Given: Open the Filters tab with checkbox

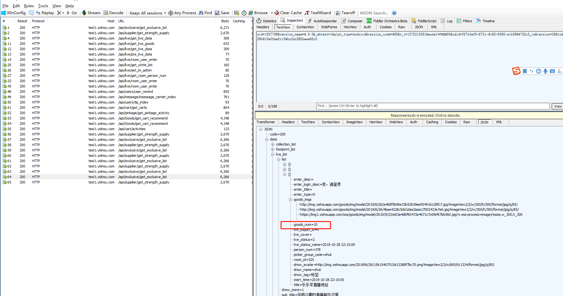Looking at the screenshot, I should click(x=464, y=21).
